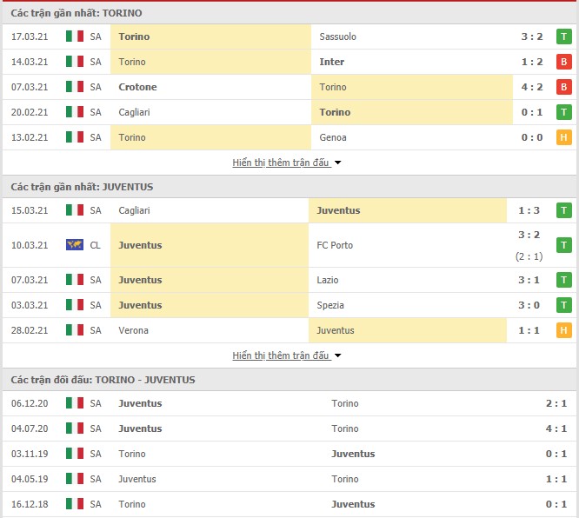Open the FC Porto team link

335,245
